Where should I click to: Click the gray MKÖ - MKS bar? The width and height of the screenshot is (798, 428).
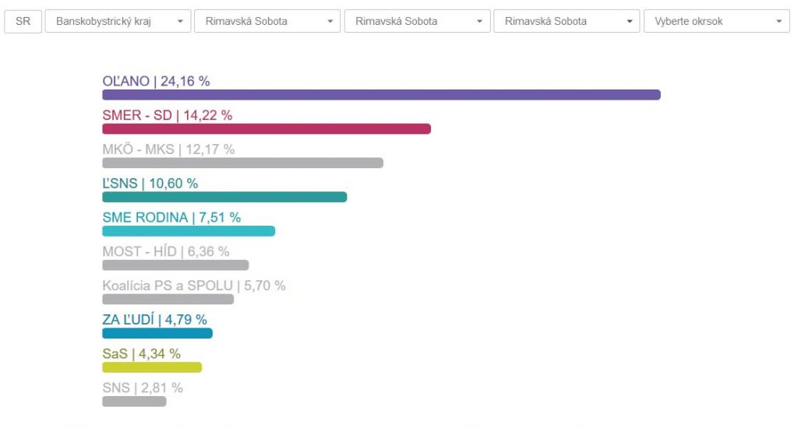(242, 163)
